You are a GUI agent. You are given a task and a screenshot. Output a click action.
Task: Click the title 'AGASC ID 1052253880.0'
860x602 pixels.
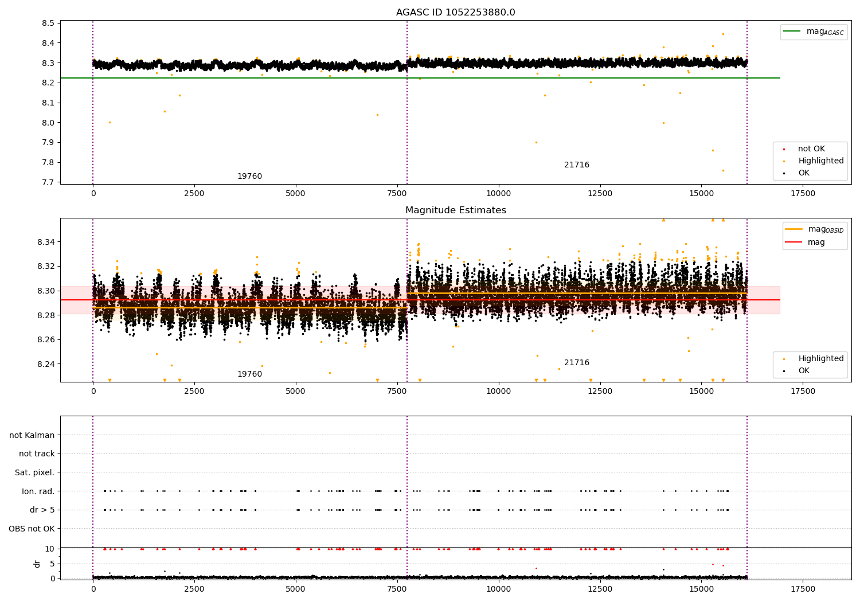pos(455,13)
